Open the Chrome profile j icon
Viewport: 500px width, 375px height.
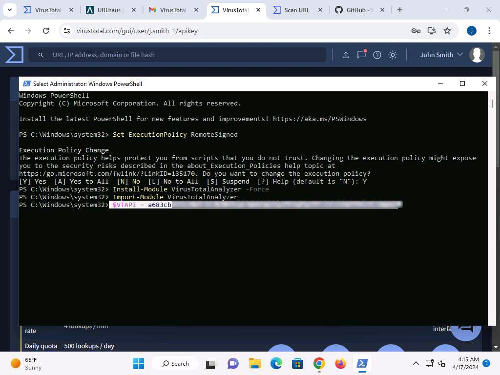(472, 31)
